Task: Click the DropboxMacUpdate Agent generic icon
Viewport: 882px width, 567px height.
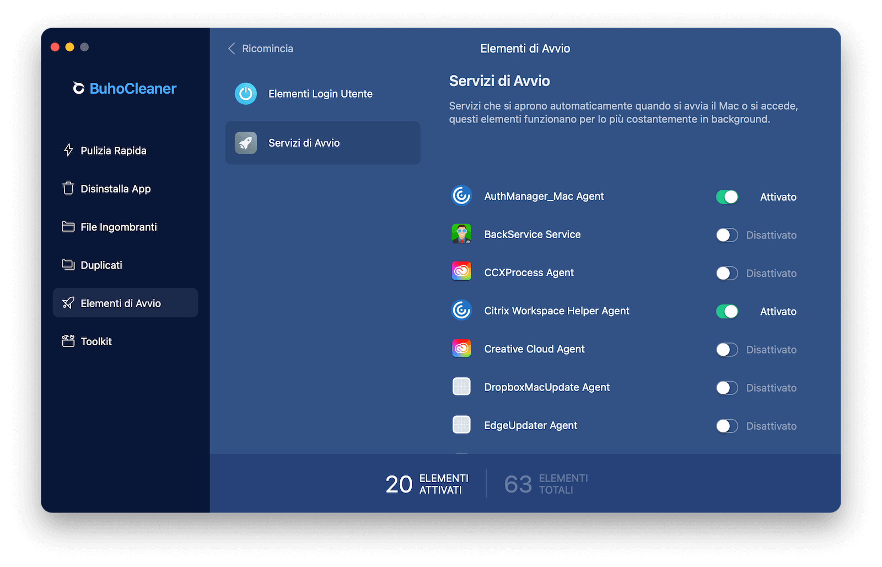Action: pyautogui.click(x=461, y=386)
